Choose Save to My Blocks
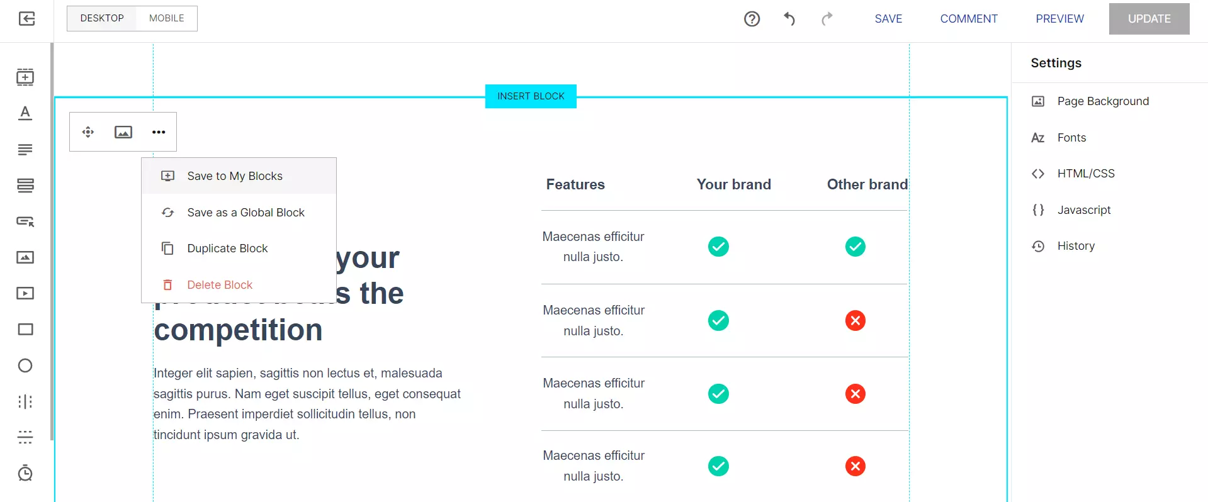Screen dimensions: 1208x502 click(234, 176)
